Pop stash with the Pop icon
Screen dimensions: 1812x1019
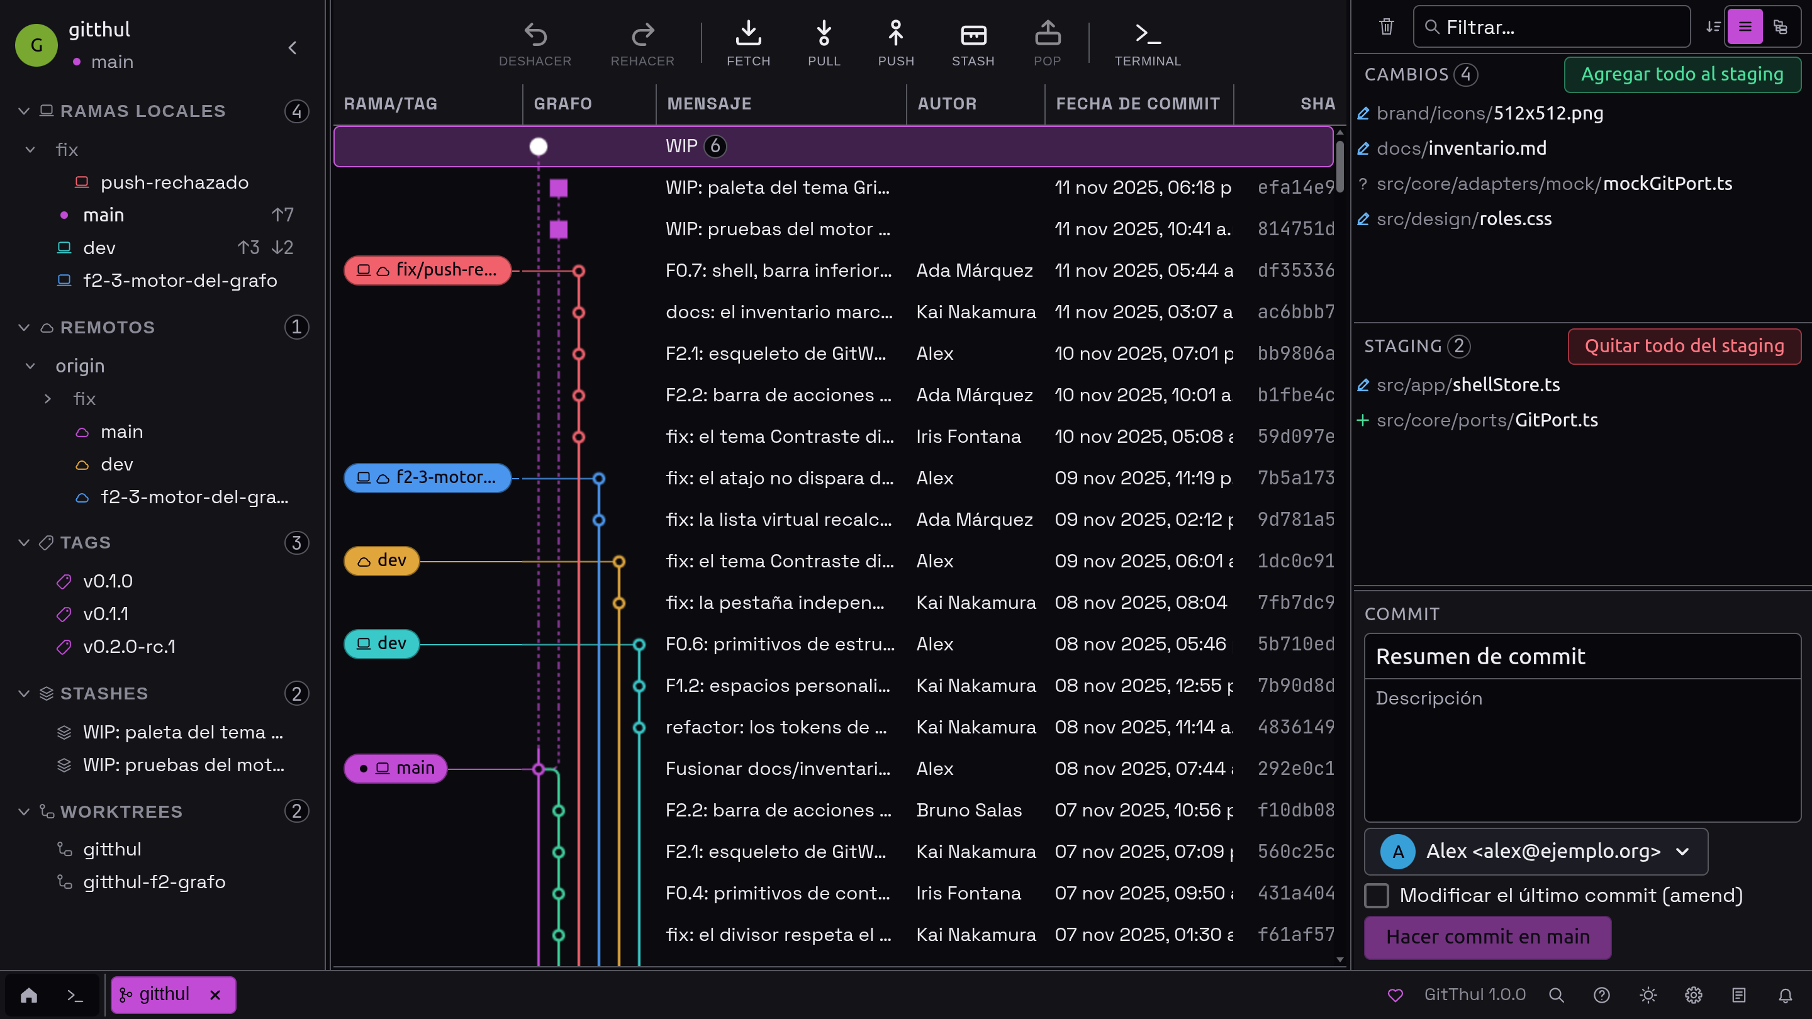tap(1048, 34)
